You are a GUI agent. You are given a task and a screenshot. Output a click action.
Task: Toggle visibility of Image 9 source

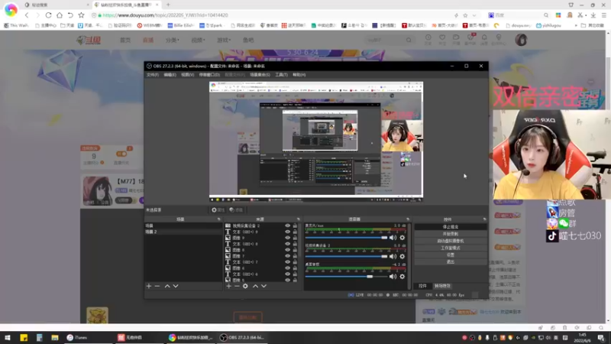(x=288, y=238)
